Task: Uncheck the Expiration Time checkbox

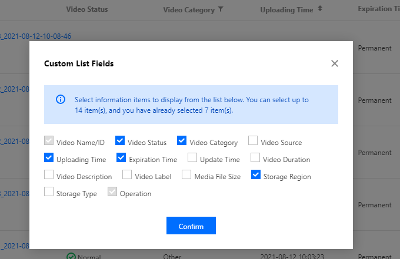Action: [x=121, y=157]
